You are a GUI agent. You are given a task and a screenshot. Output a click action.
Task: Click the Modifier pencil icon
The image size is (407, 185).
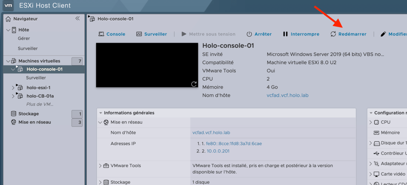(384, 34)
